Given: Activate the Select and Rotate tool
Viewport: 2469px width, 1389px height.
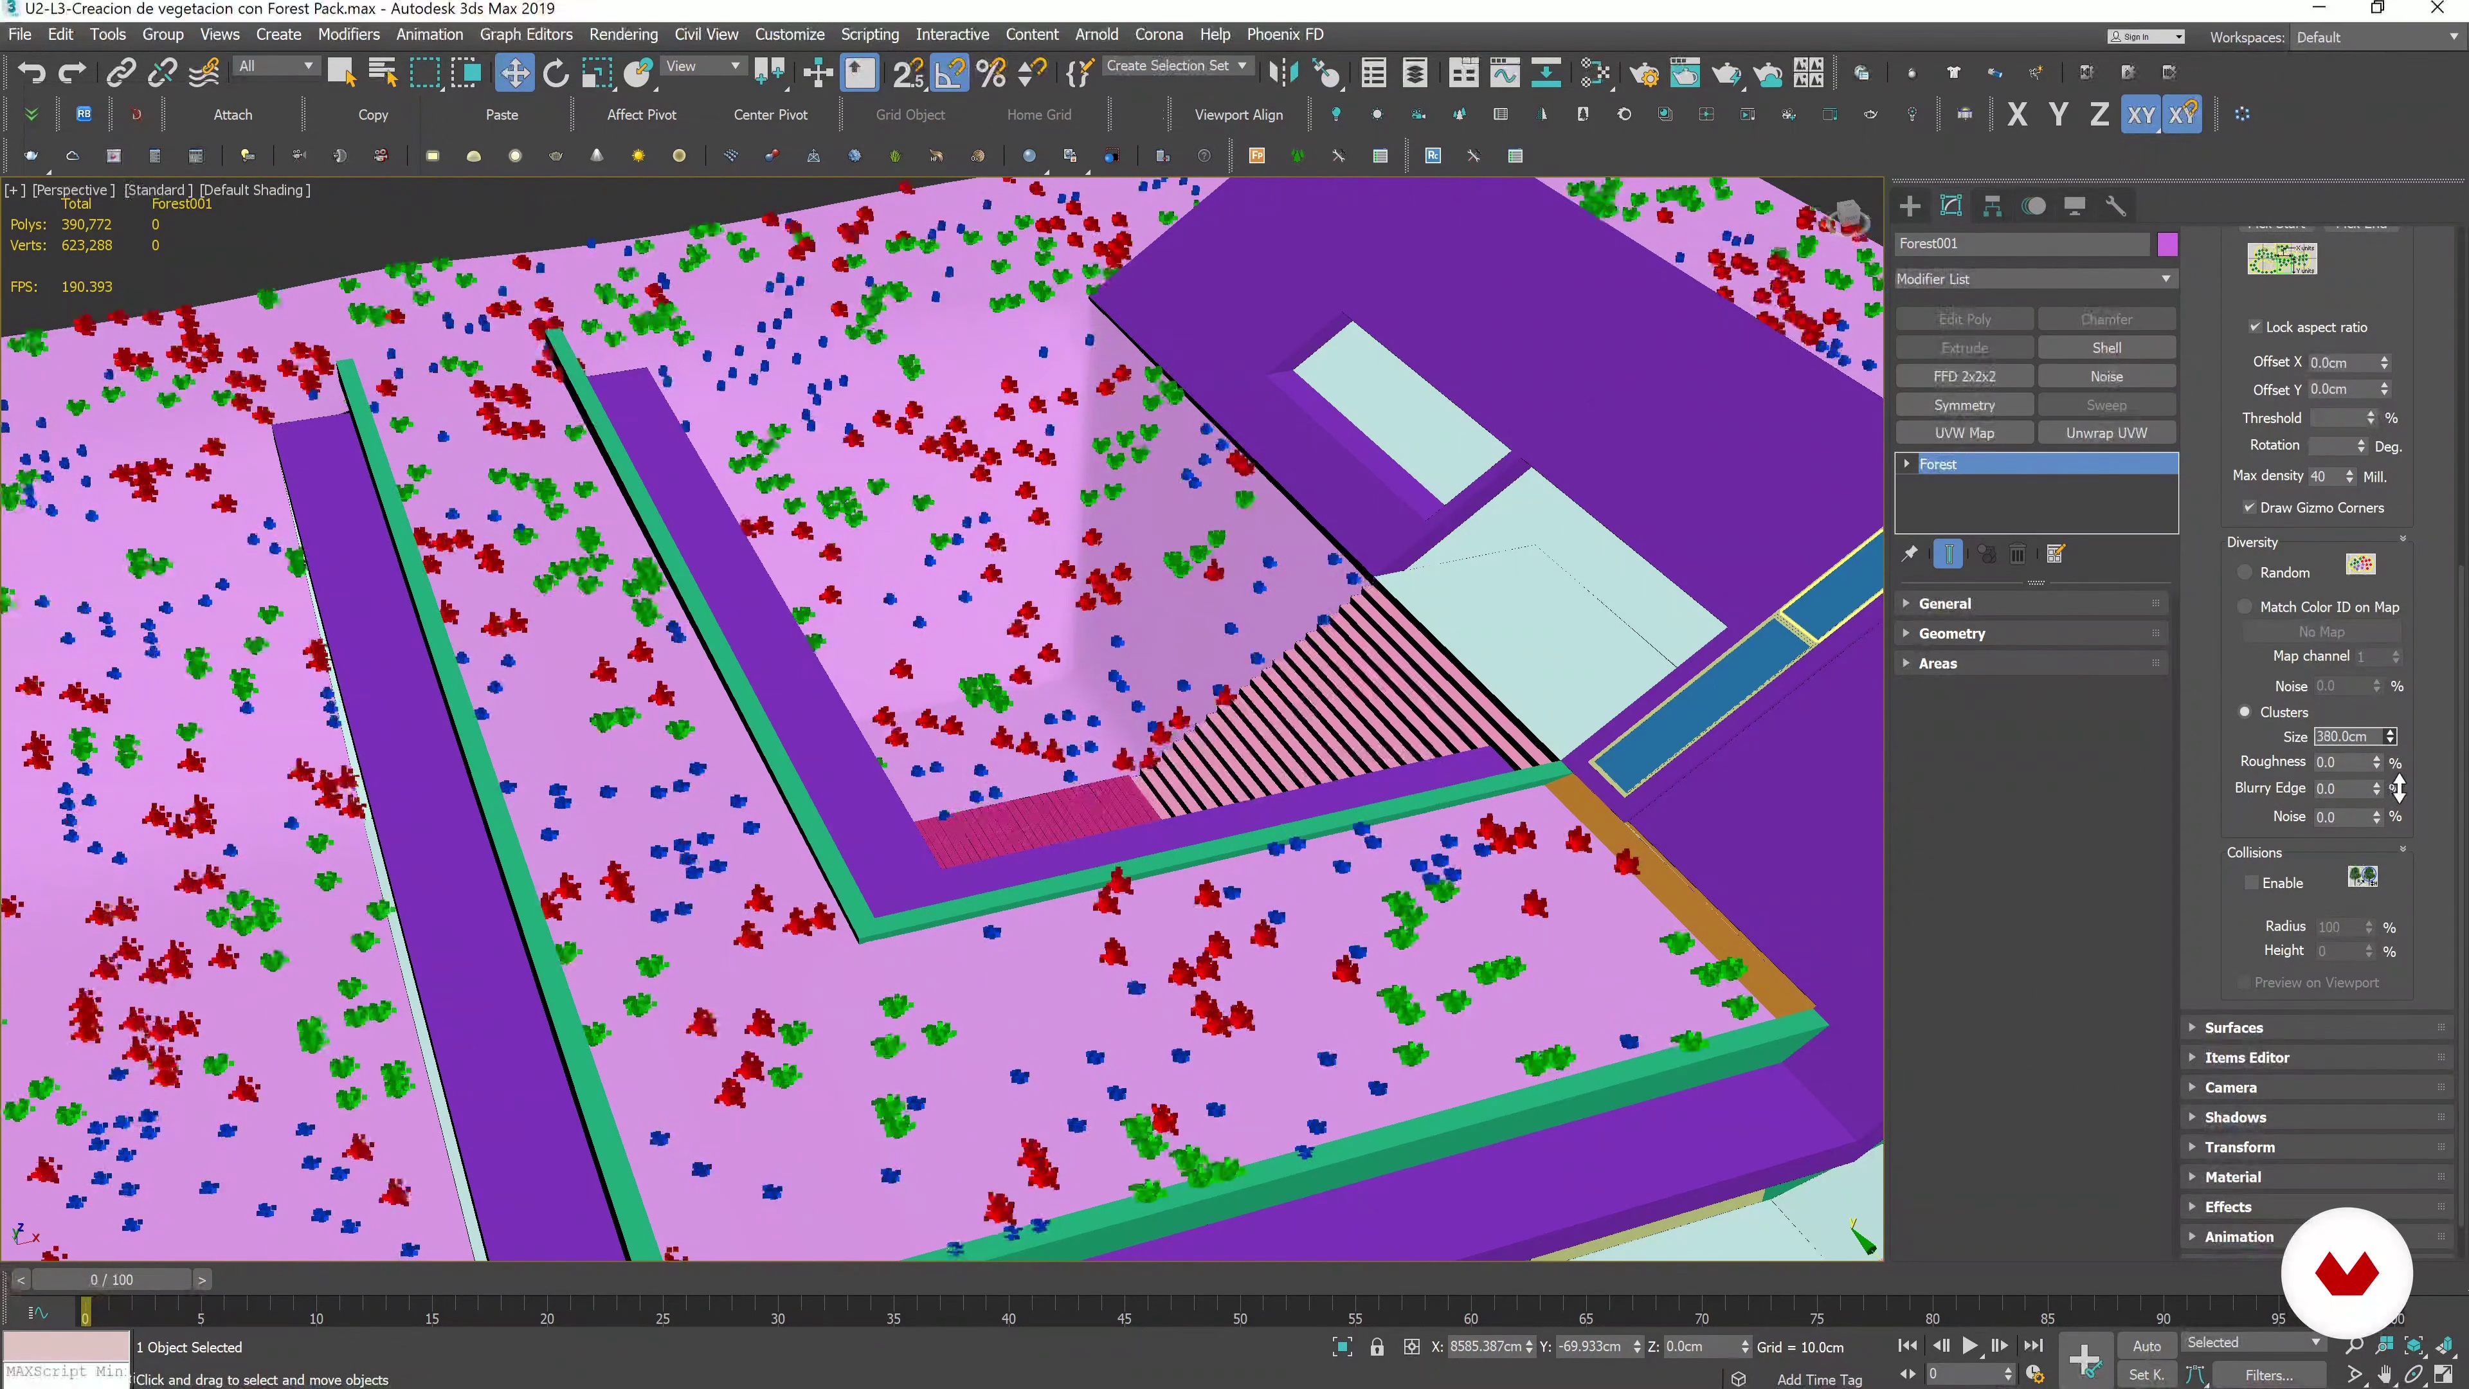Looking at the screenshot, I should point(556,73).
